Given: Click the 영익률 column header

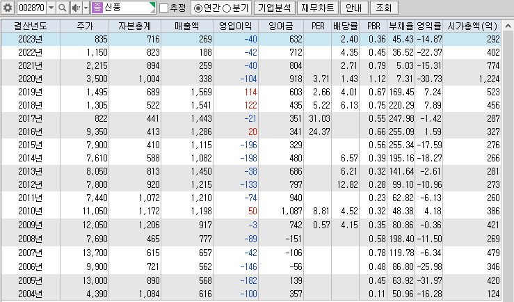Looking at the screenshot, I should pyautogui.click(x=428, y=26).
